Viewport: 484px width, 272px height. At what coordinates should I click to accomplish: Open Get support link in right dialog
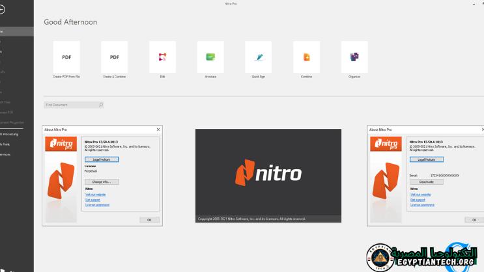(418, 200)
